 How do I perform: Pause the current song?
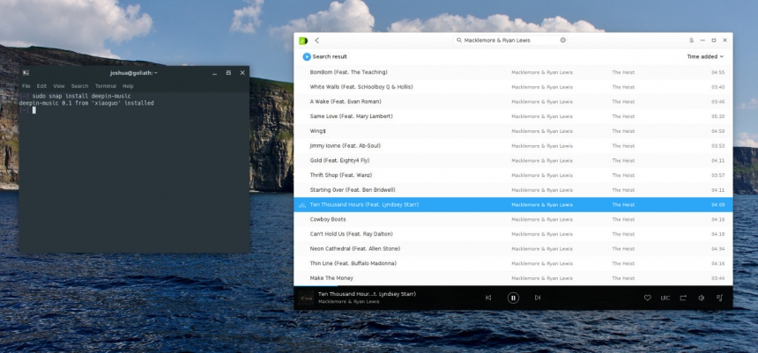coord(513,298)
